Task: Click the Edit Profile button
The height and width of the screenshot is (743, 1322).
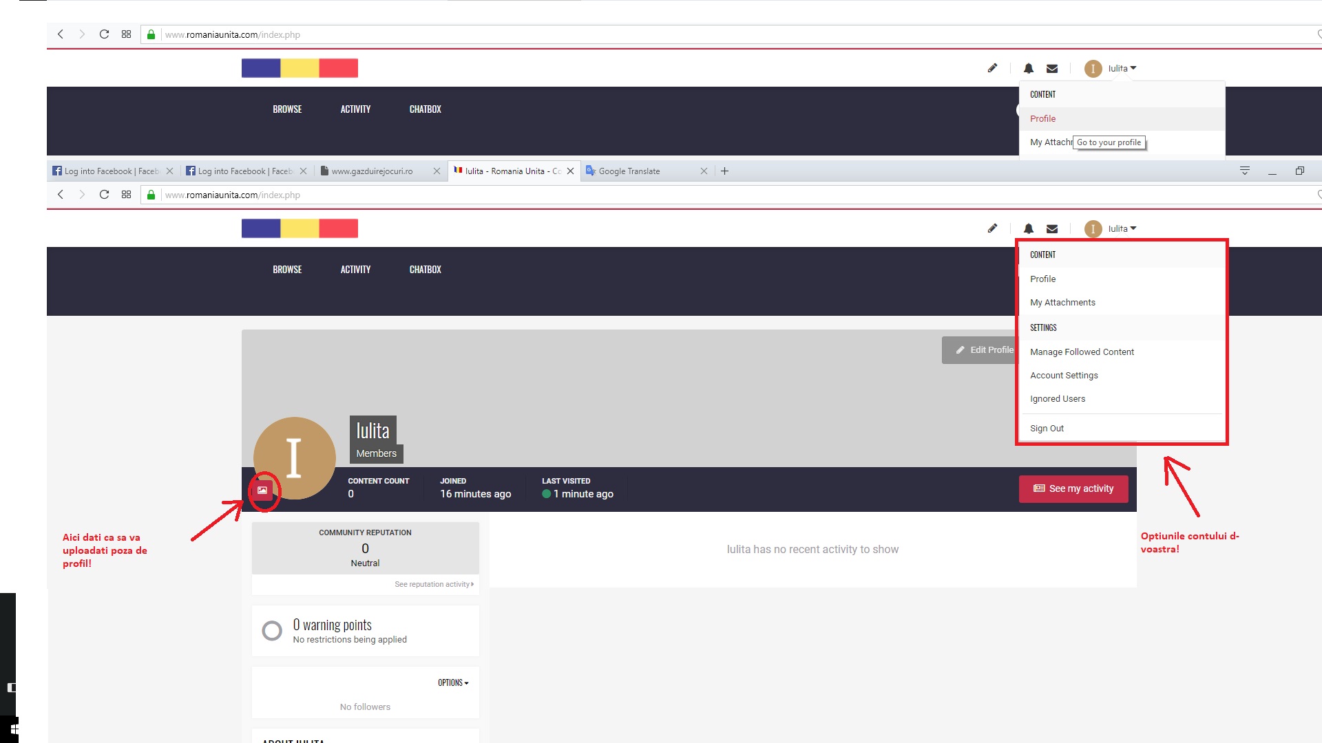Action: coord(984,349)
